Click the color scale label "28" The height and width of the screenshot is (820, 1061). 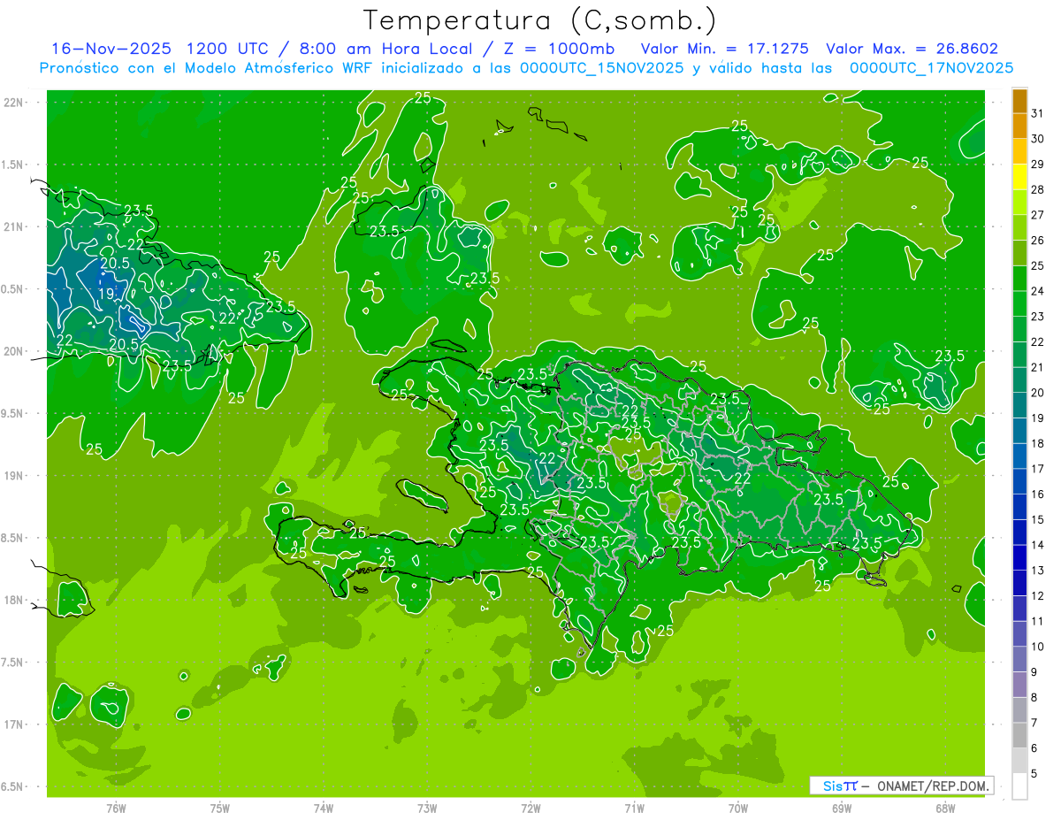click(1037, 189)
